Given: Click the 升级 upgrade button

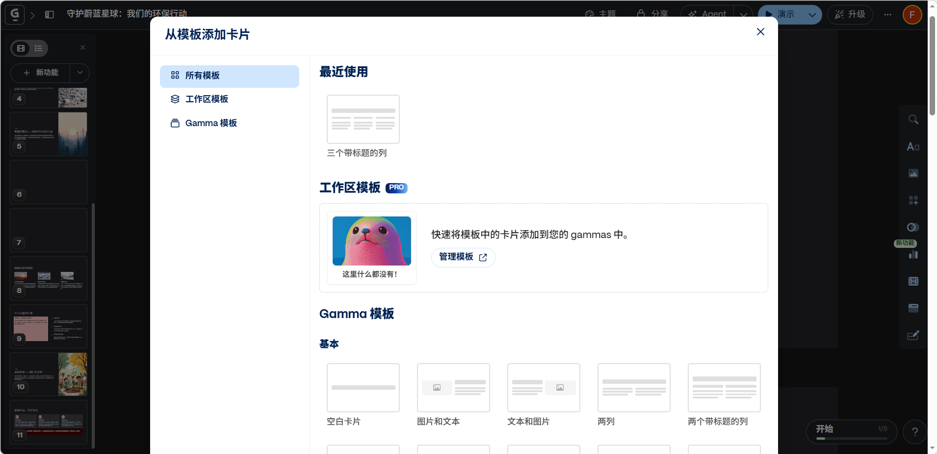Looking at the screenshot, I should click(850, 15).
